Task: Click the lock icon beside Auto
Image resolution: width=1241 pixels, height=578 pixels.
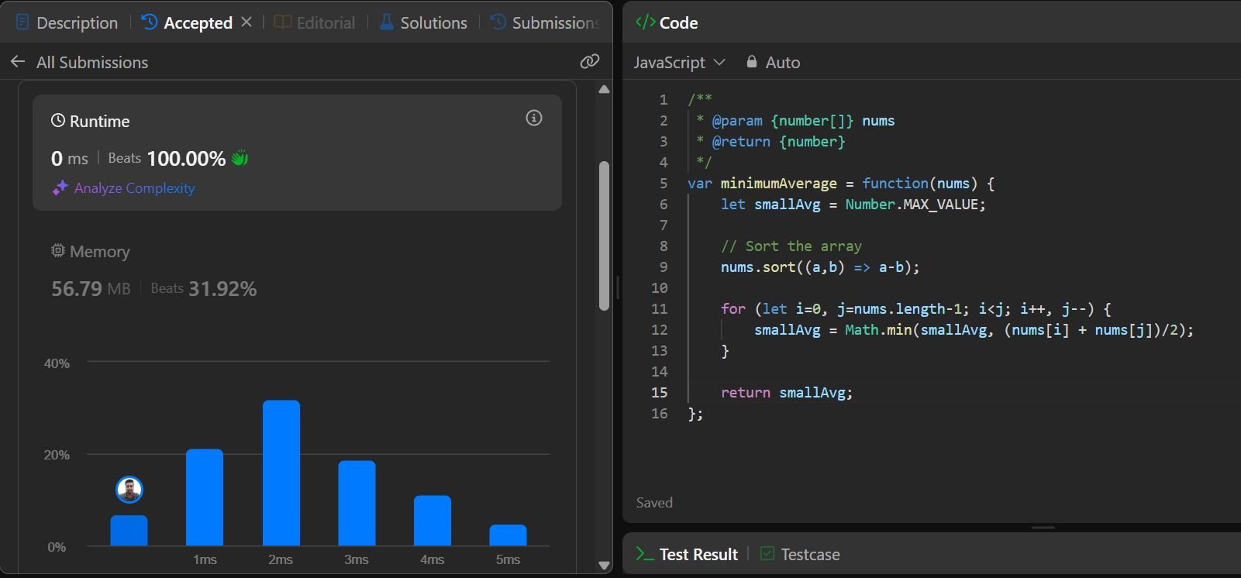Action: (x=751, y=62)
